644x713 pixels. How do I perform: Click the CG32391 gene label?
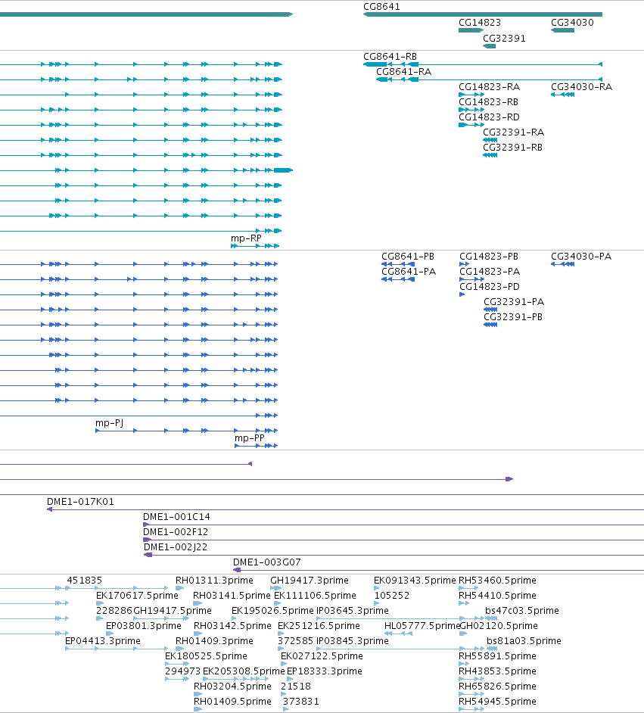[504, 39]
